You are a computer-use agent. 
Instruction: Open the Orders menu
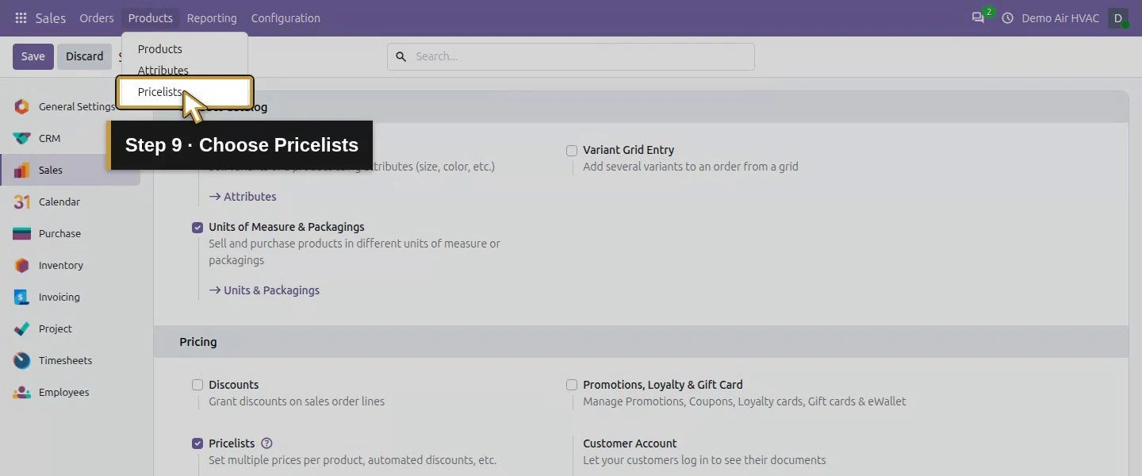pyautogui.click(x=97, y=18)
